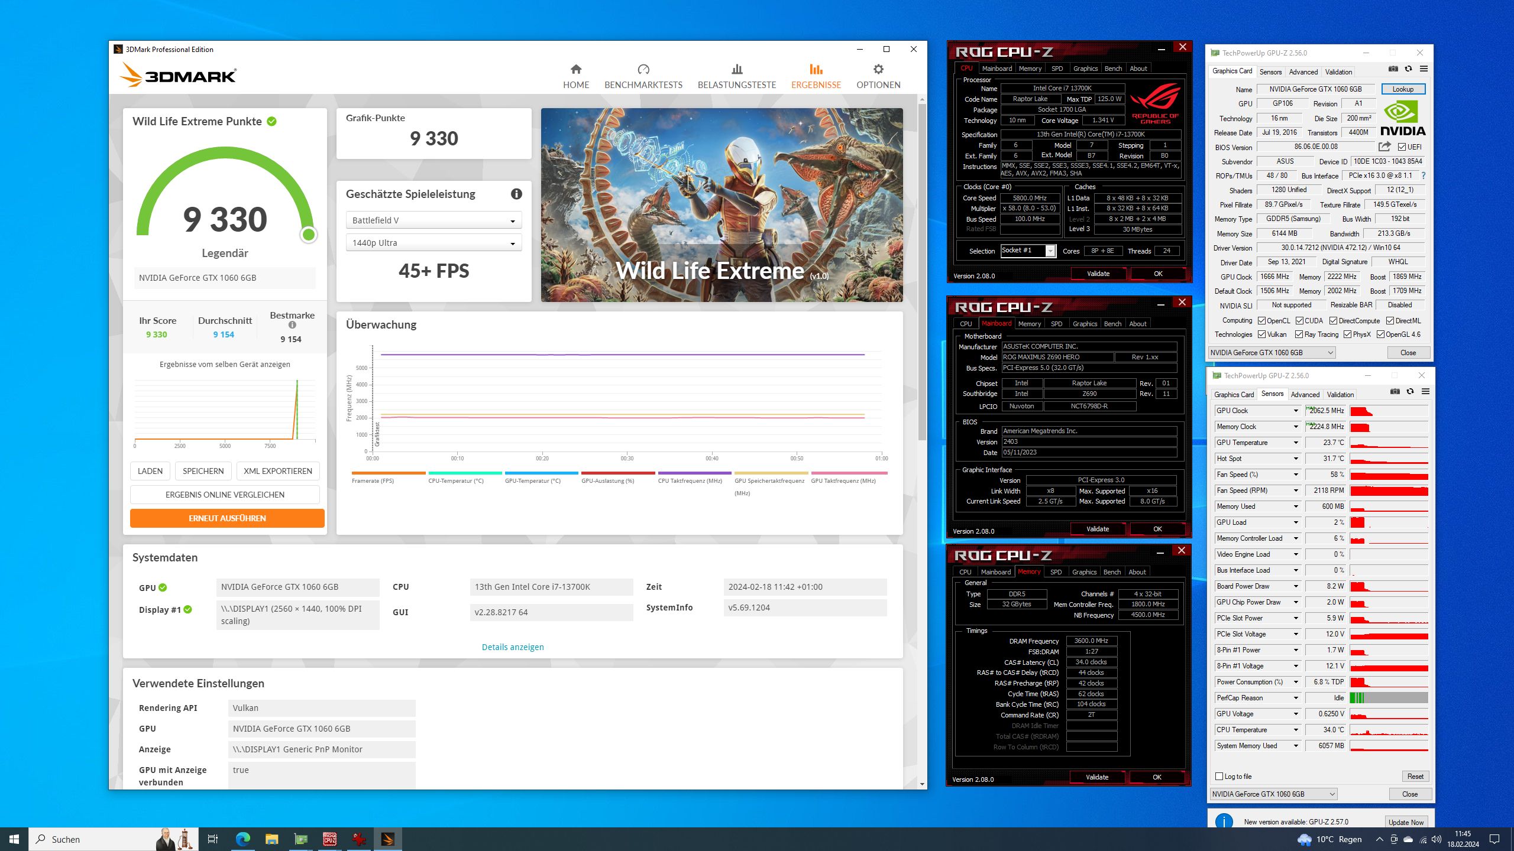Click ERGEBNIS ONLINE VERGLEICHEN button

pyautogui.click(x=225, y=495)
